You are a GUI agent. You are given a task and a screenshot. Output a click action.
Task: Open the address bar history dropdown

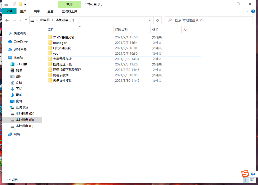(x=150, y=20)
